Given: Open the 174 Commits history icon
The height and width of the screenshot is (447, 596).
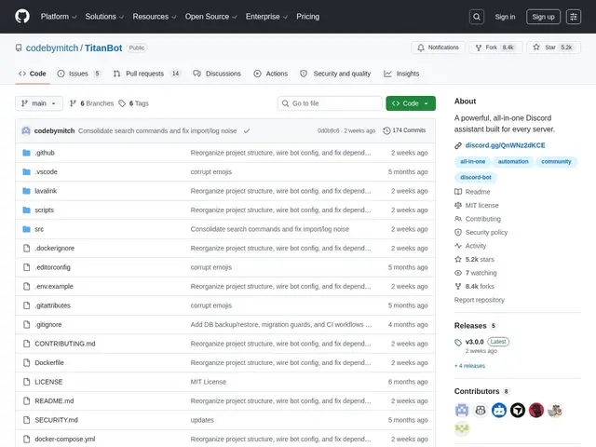Looking at the screenshot, I should coord(386,130).
